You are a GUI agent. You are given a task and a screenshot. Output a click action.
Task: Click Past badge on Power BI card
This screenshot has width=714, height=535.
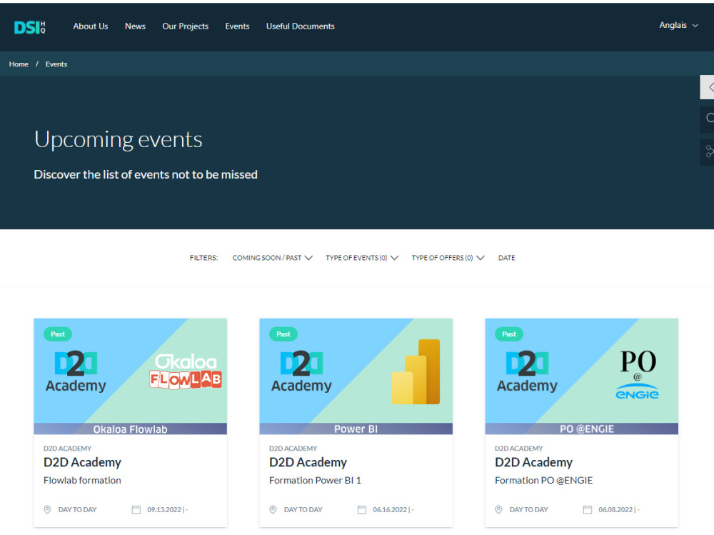coord(283,334)
